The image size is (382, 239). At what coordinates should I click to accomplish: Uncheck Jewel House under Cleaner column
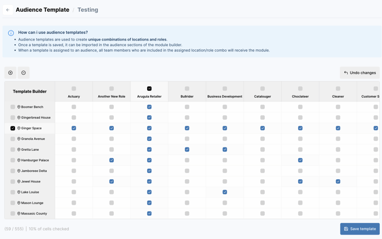338,181
